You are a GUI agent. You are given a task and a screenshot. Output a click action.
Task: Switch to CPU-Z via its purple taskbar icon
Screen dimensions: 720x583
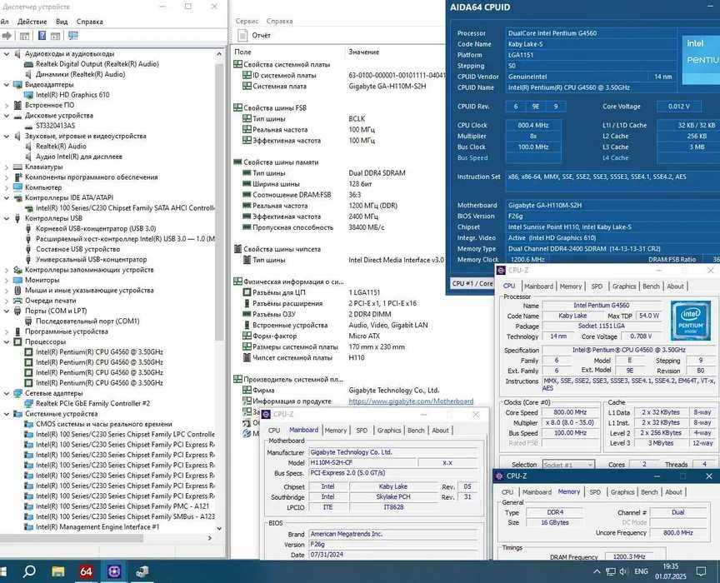[114, 571]
